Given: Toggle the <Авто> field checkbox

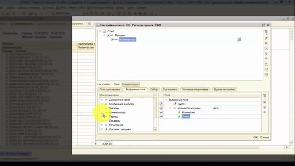Looking at the screenshot, I should (161, 104).
